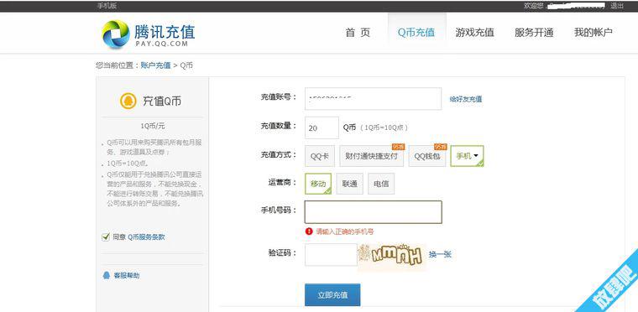This screenshot has width=638, height=312.
Task: Click the (1Q币=10Q点) hint text
Action: 384,127
